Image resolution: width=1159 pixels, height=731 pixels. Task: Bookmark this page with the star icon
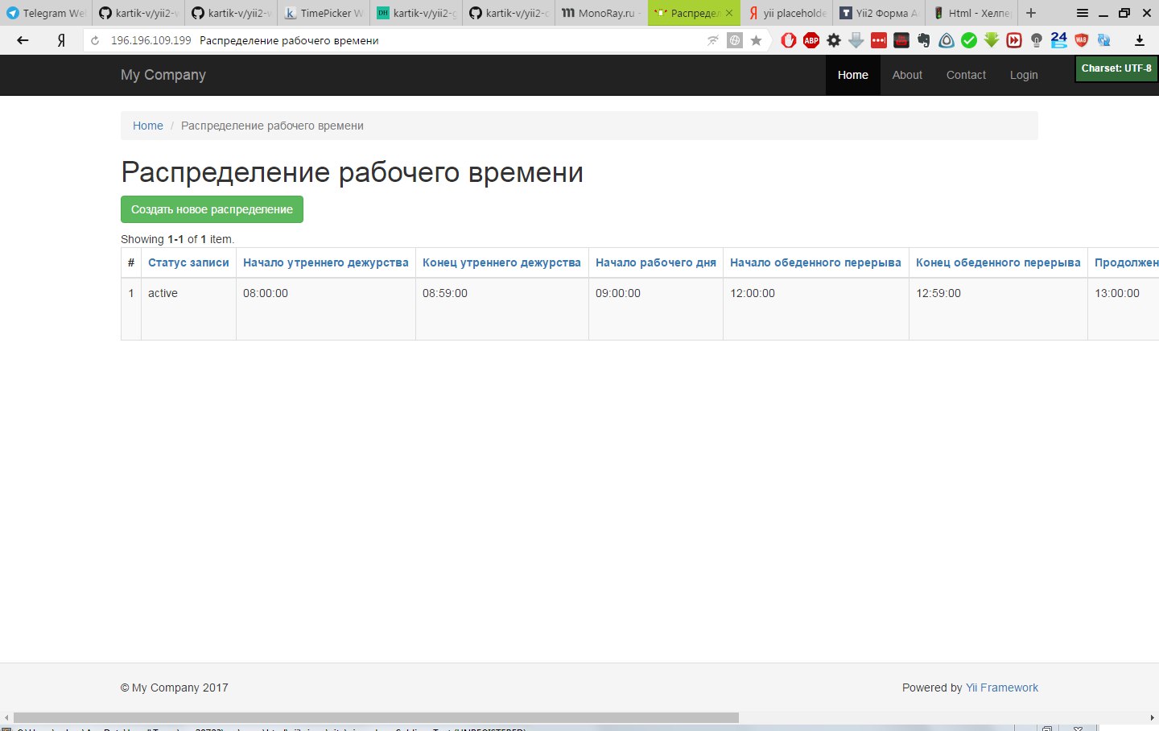[756, 40]
